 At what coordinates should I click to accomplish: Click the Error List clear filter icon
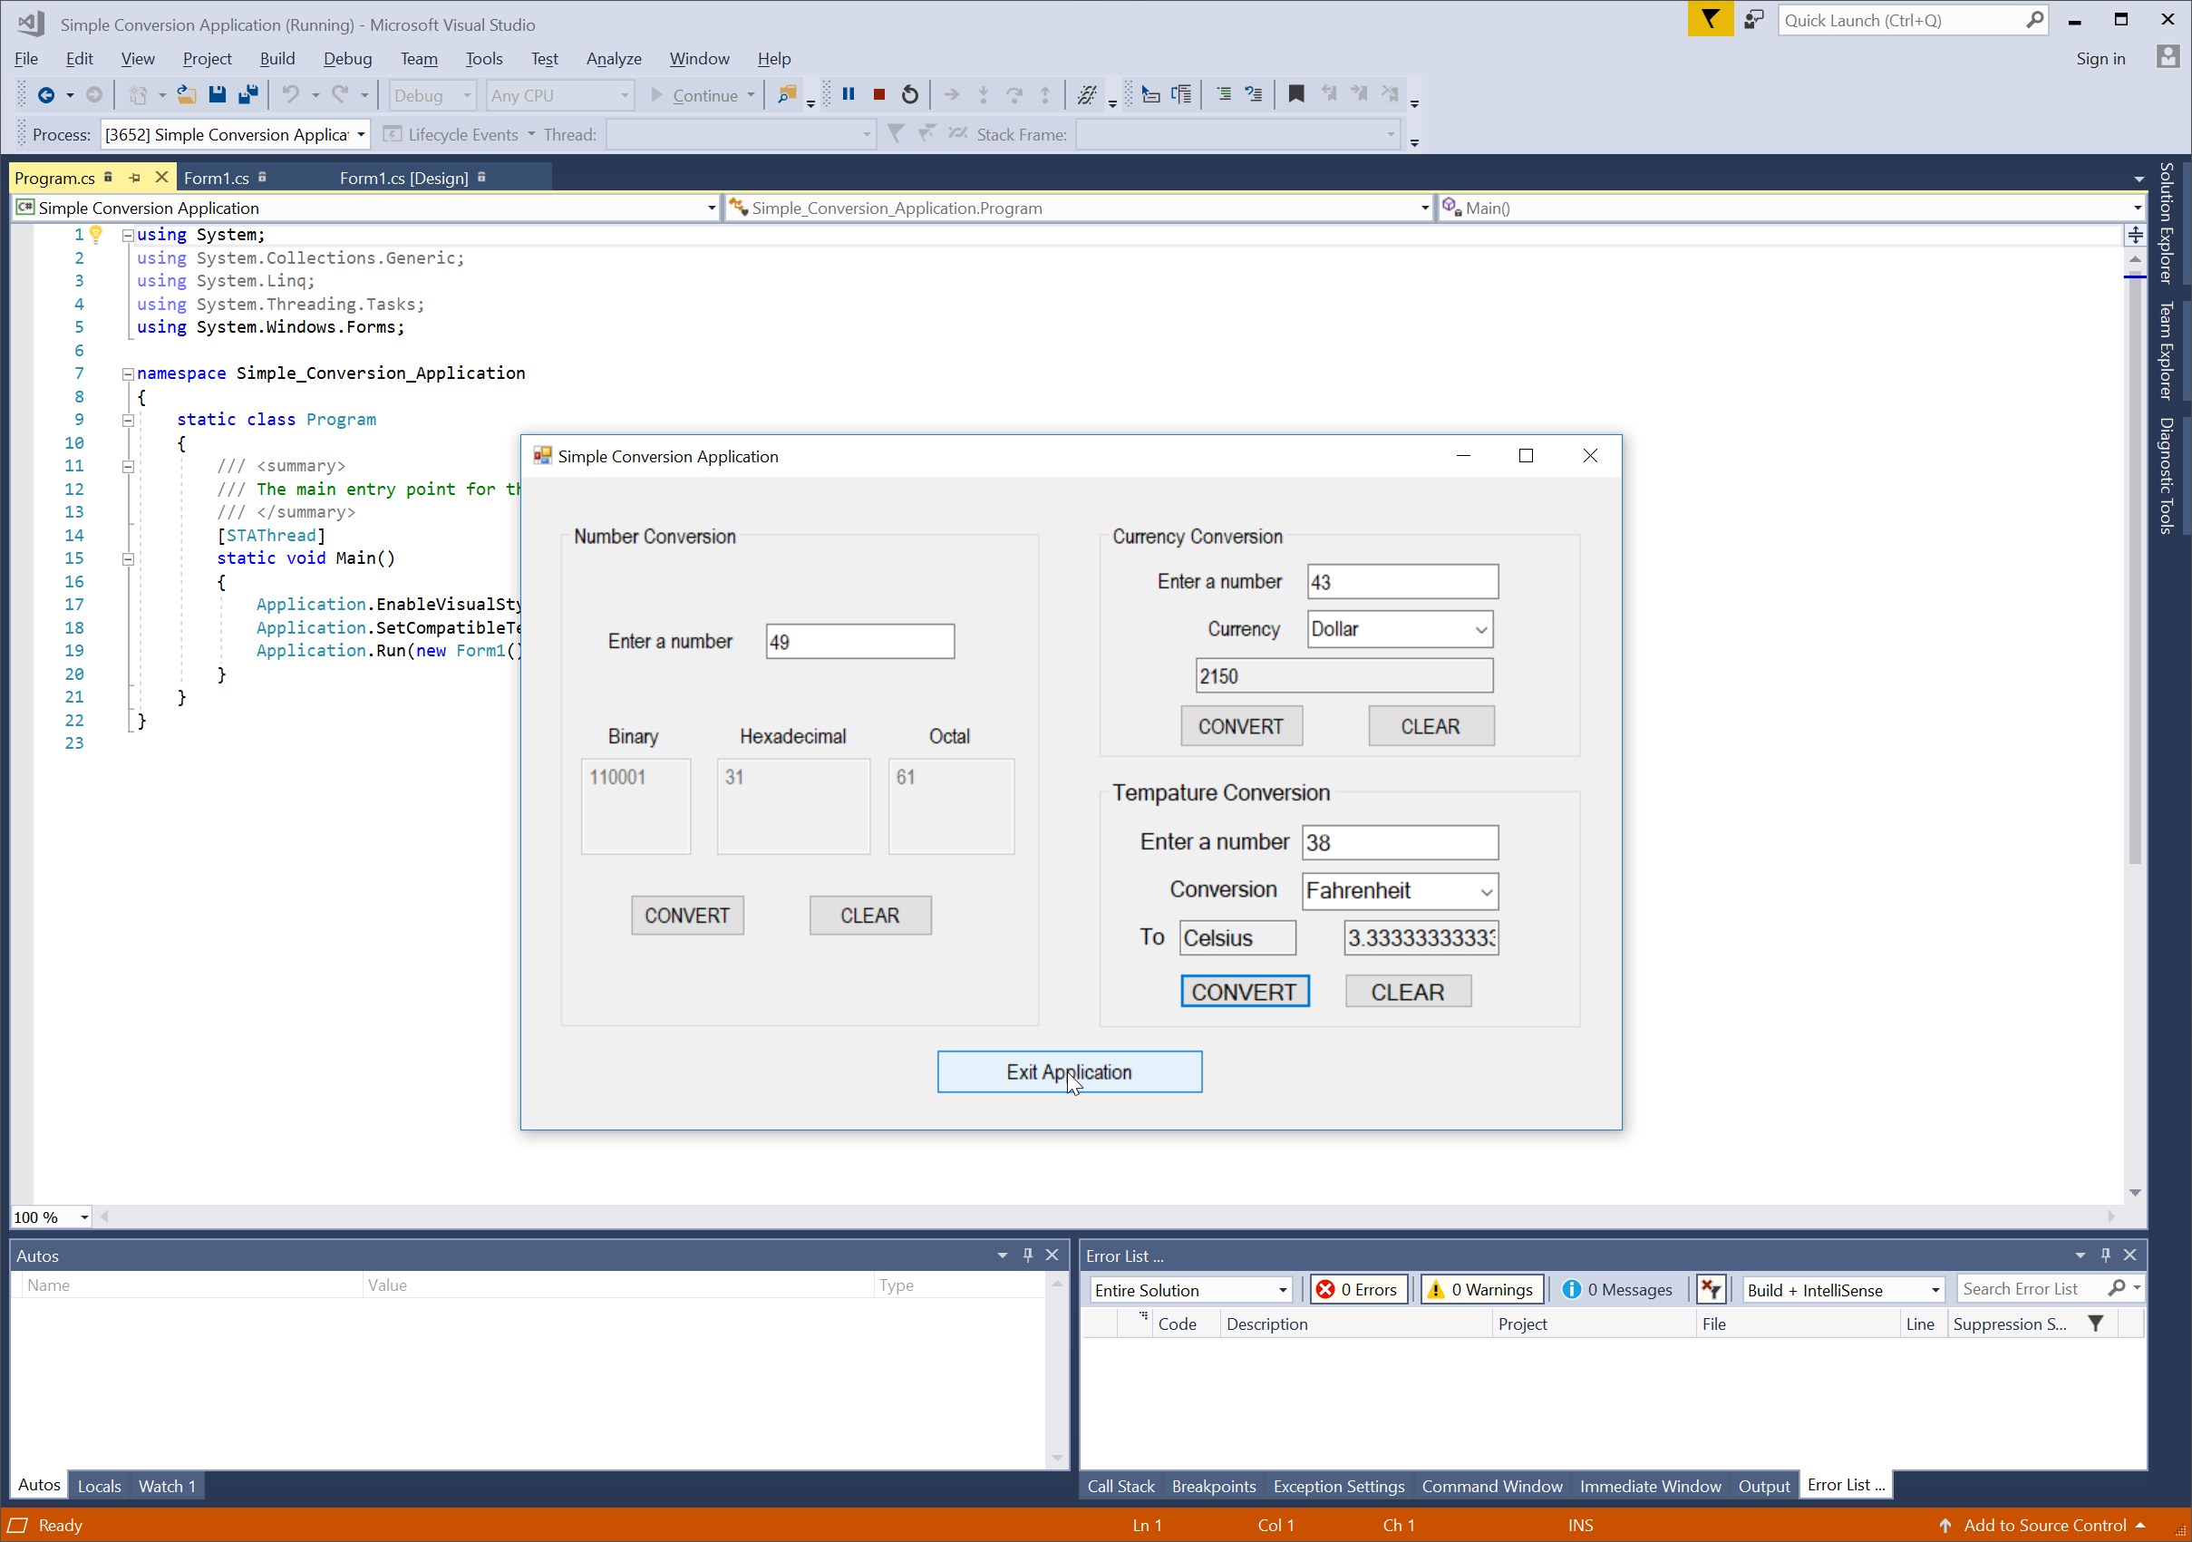point(1710,1289)
